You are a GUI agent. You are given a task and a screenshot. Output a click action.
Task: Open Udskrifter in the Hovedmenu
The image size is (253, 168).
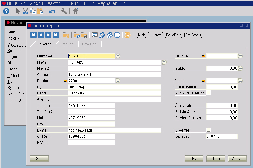tap(16, 94)
